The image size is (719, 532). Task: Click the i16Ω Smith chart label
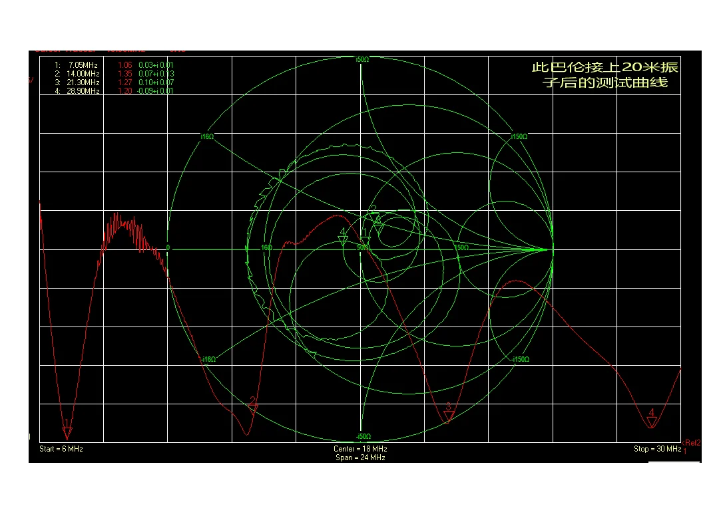(x=207, y=136)
